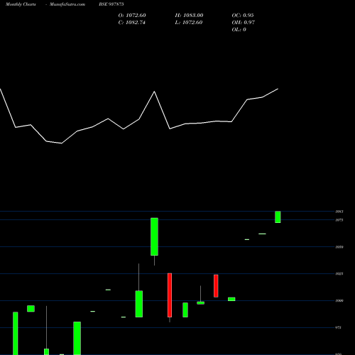This screenshot has height=355, width=355.
Task: Click the 1073 price axis label
Action: pos(339,220)
